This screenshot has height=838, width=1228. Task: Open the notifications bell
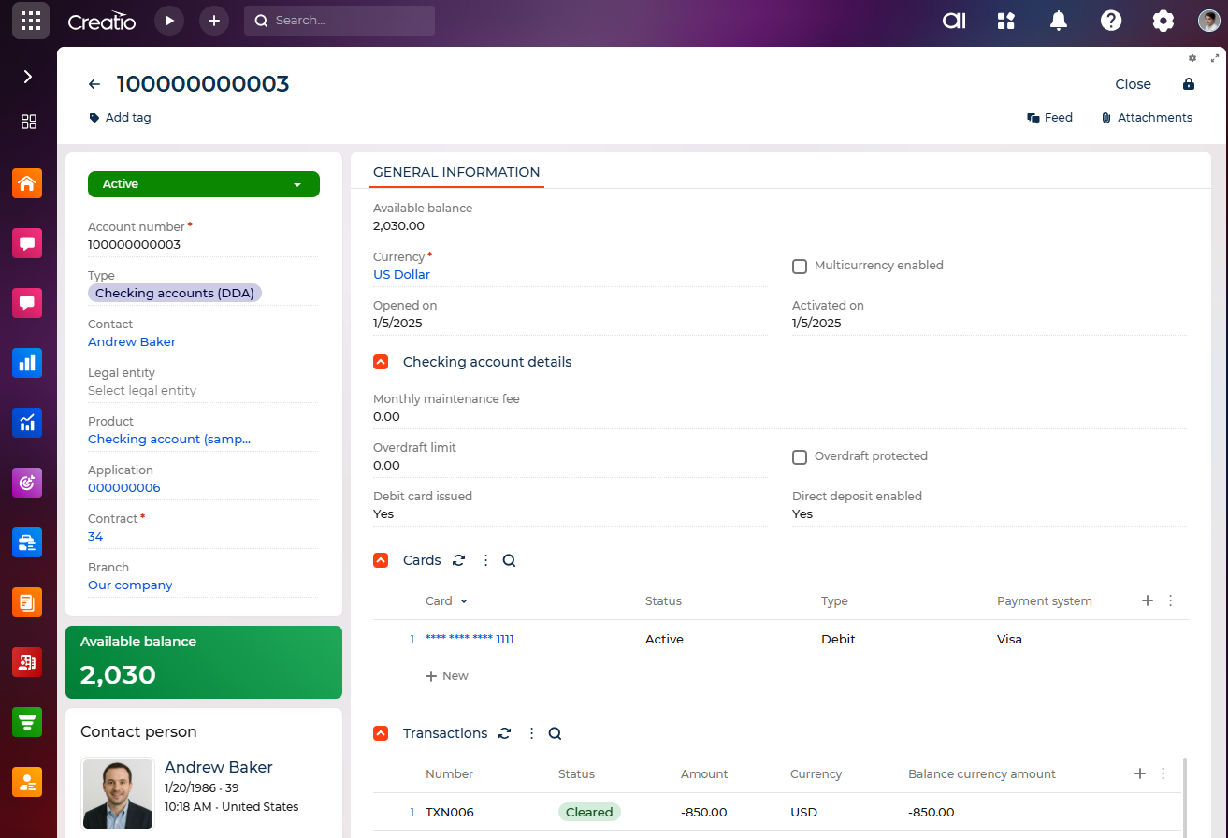tap(1059, 21)
